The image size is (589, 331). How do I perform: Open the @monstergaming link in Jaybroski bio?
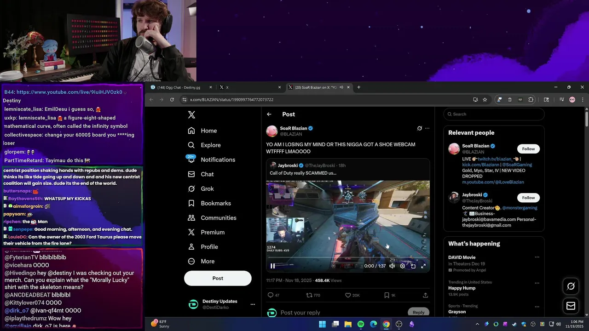tap(520, 208)
